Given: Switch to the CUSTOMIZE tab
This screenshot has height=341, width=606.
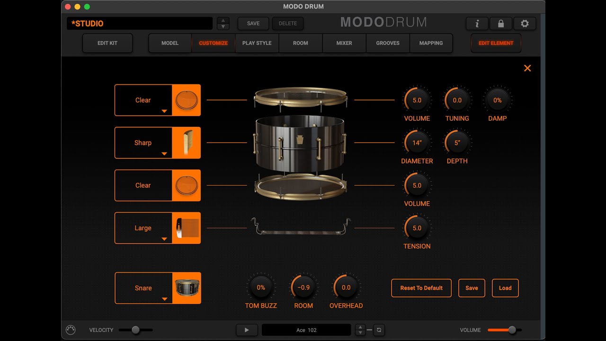Looking at the screenshot, I should [214, 43].
